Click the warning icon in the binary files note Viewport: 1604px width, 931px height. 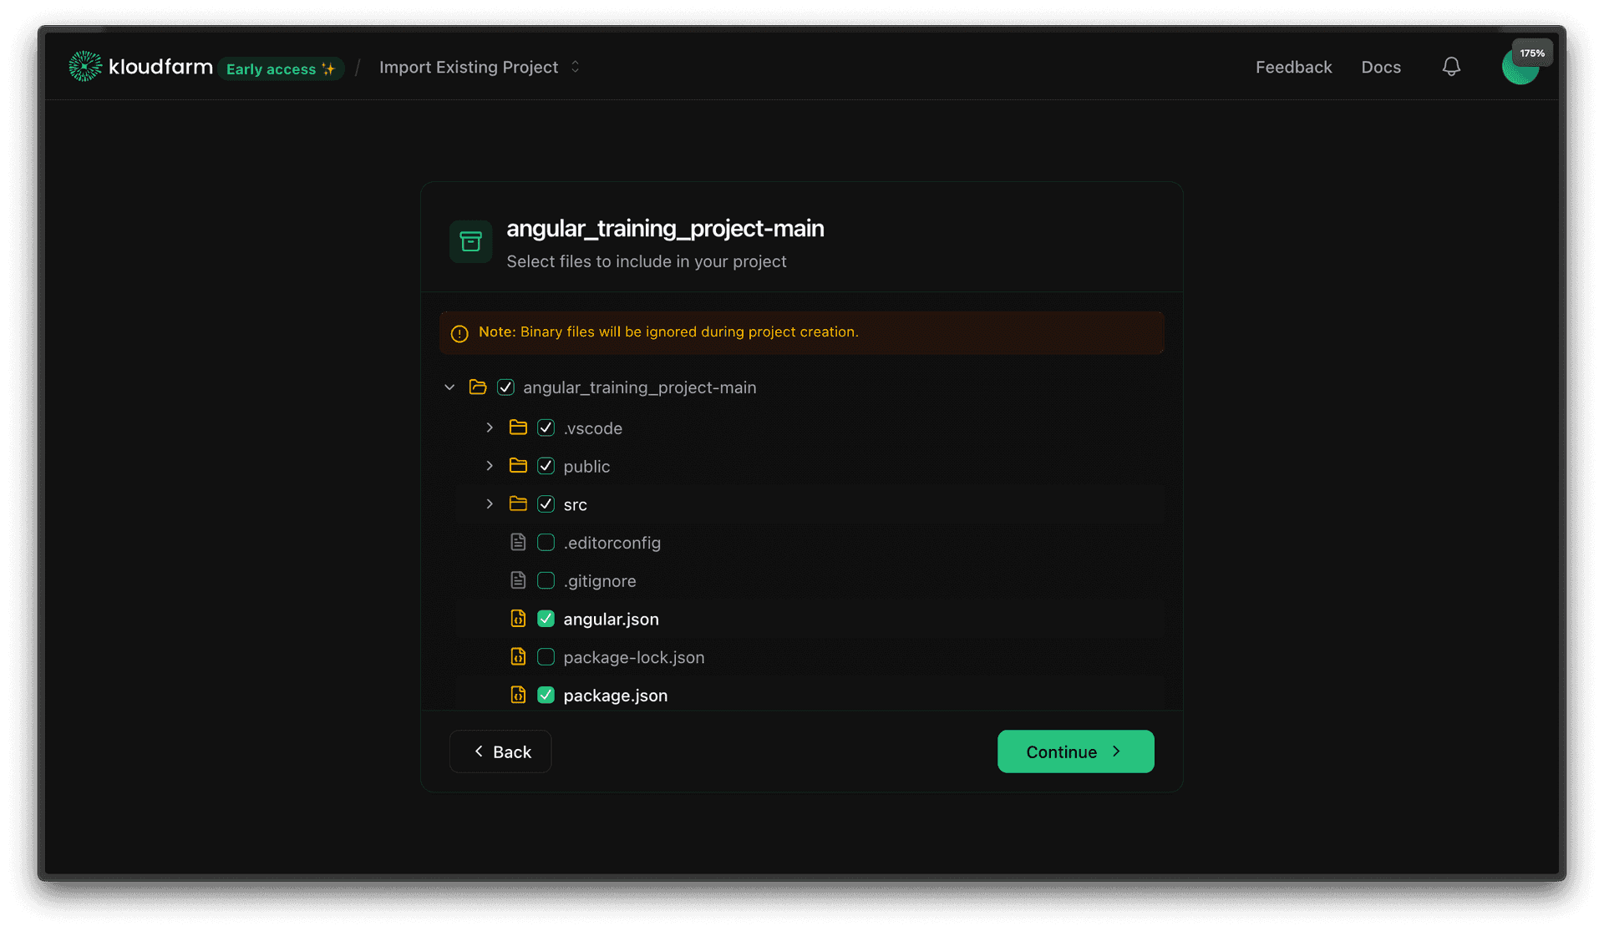459,332
